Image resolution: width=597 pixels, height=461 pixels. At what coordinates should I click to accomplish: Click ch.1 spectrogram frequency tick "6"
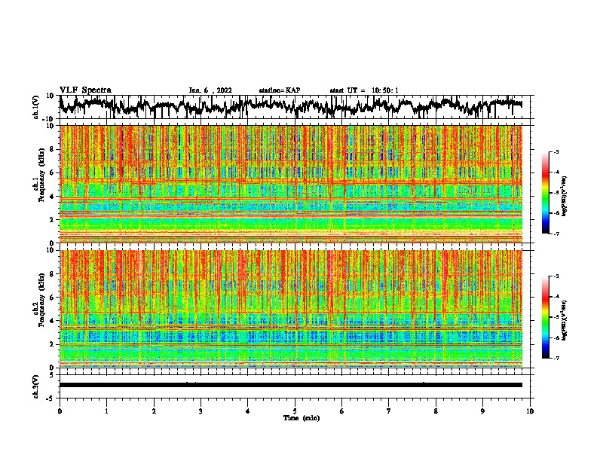click(52, 172)
